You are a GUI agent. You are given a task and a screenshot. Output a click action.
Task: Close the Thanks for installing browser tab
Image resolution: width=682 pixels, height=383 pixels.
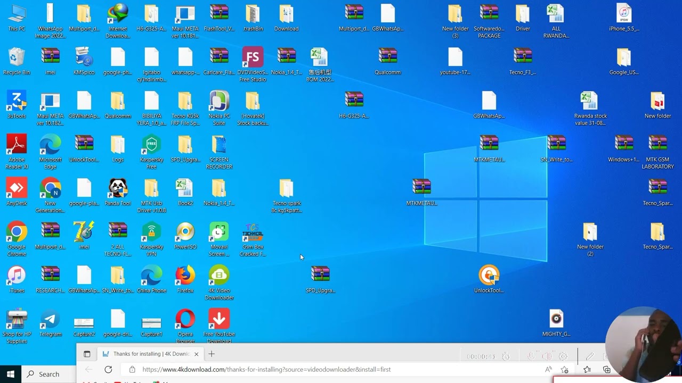pyautogui.click(x=196, y=354)
